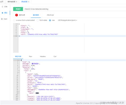Click the "Code": 0 response line

point(26,62)
